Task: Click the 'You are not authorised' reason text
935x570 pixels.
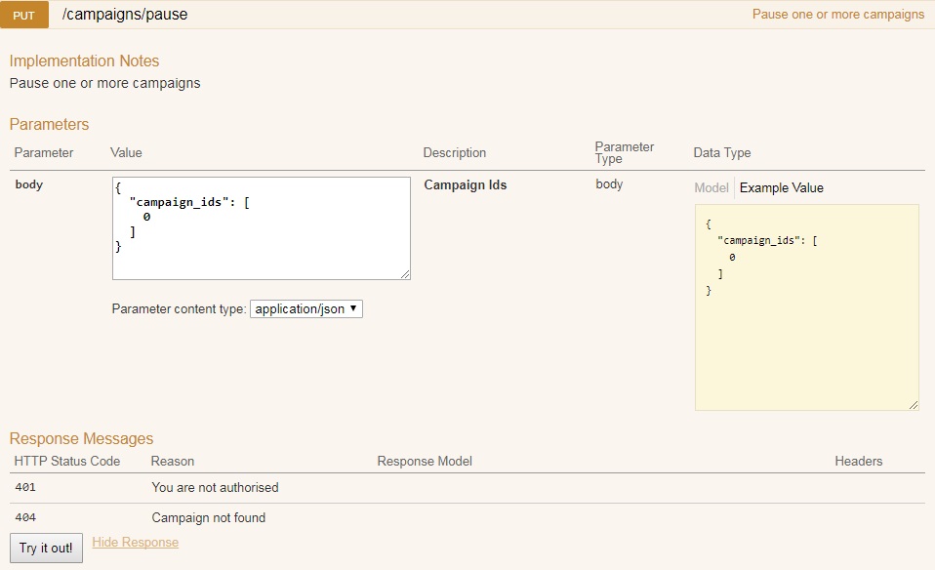Action: [215, 487]
